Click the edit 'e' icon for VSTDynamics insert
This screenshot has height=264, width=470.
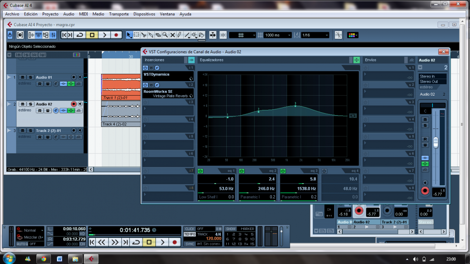click(157, 68)
